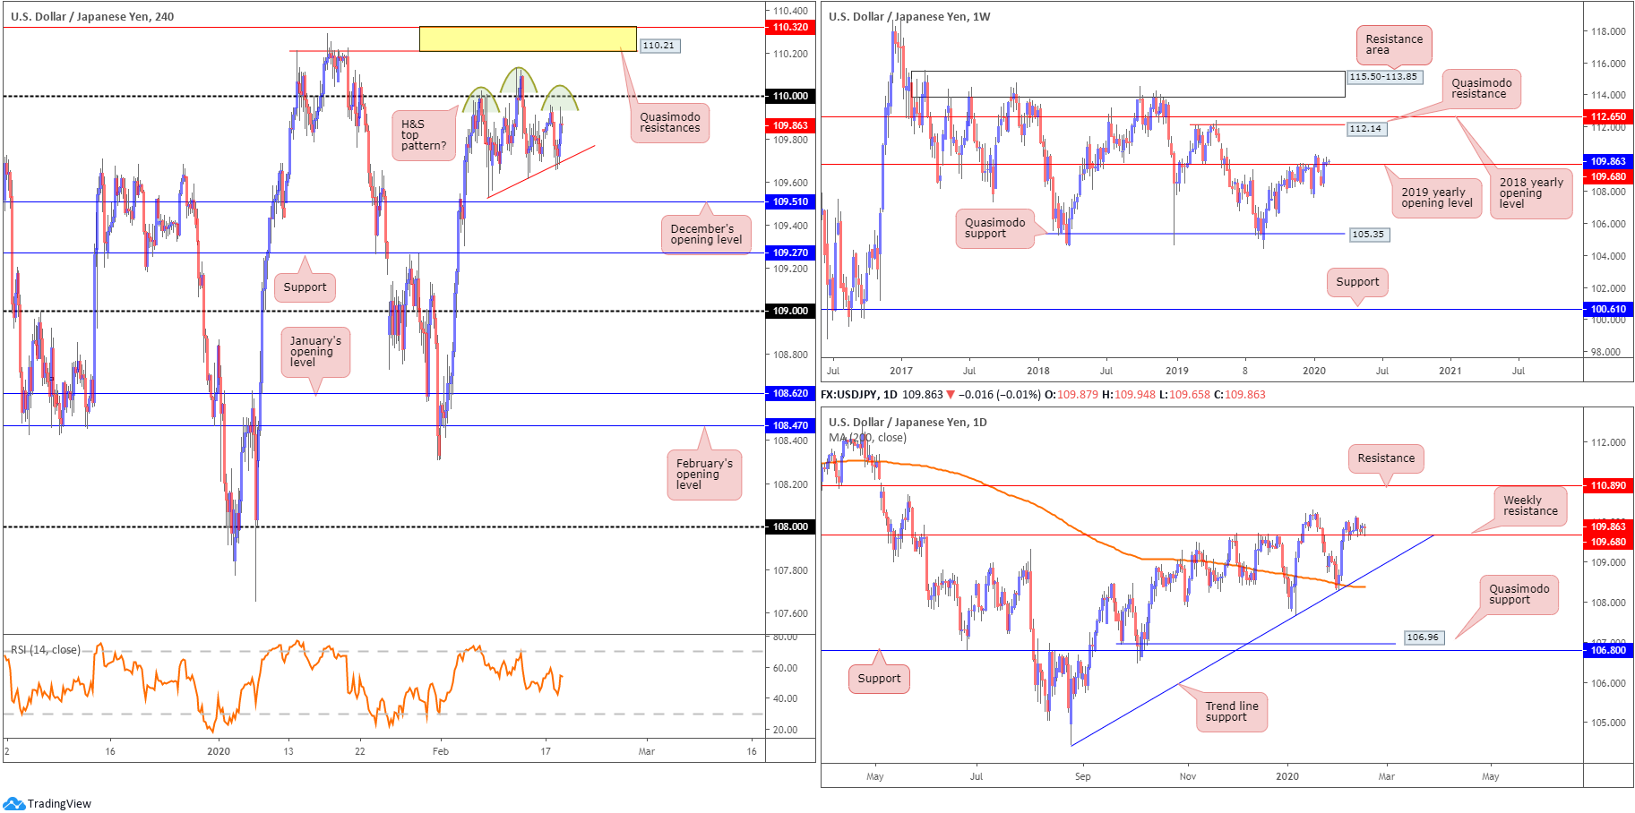This screenshot has width=1635, height=813.
Task: Select the weekly chart title ending in '1W'
Action: 909,16
